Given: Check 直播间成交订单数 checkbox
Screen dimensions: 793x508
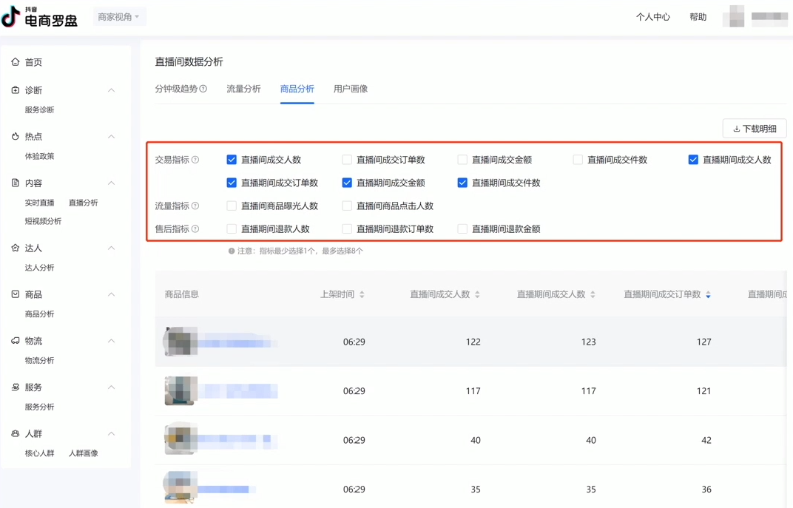Looking at the screenshot, I should pos(347,160).
